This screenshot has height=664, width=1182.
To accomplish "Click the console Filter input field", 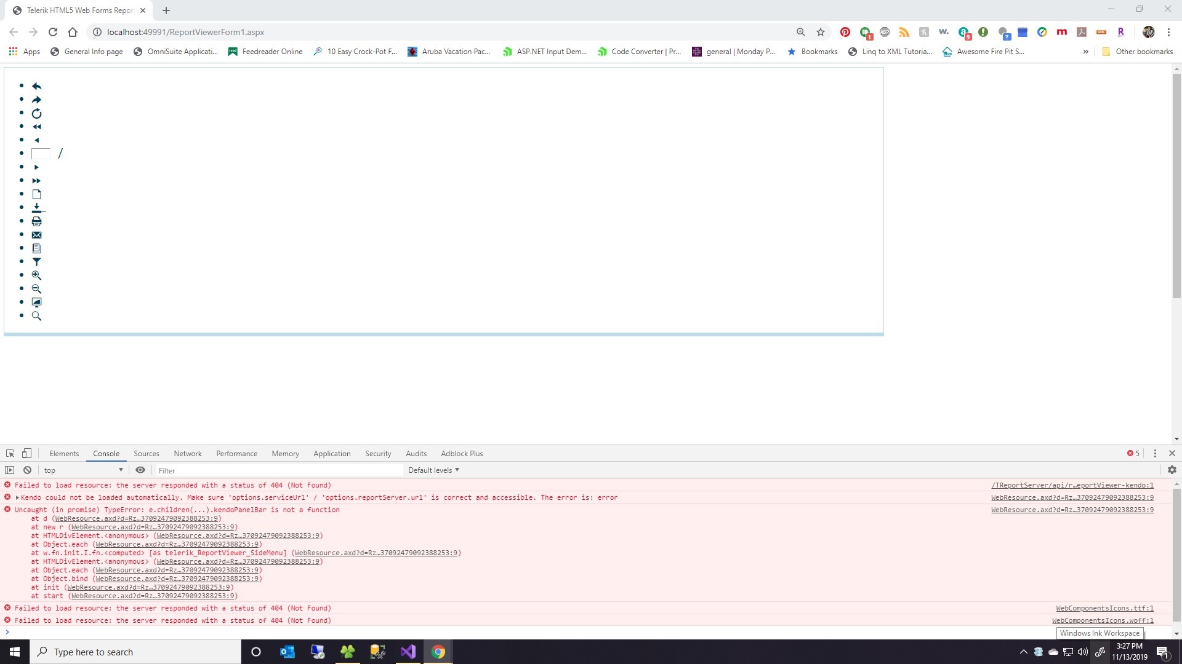I will tap(277, 470).
